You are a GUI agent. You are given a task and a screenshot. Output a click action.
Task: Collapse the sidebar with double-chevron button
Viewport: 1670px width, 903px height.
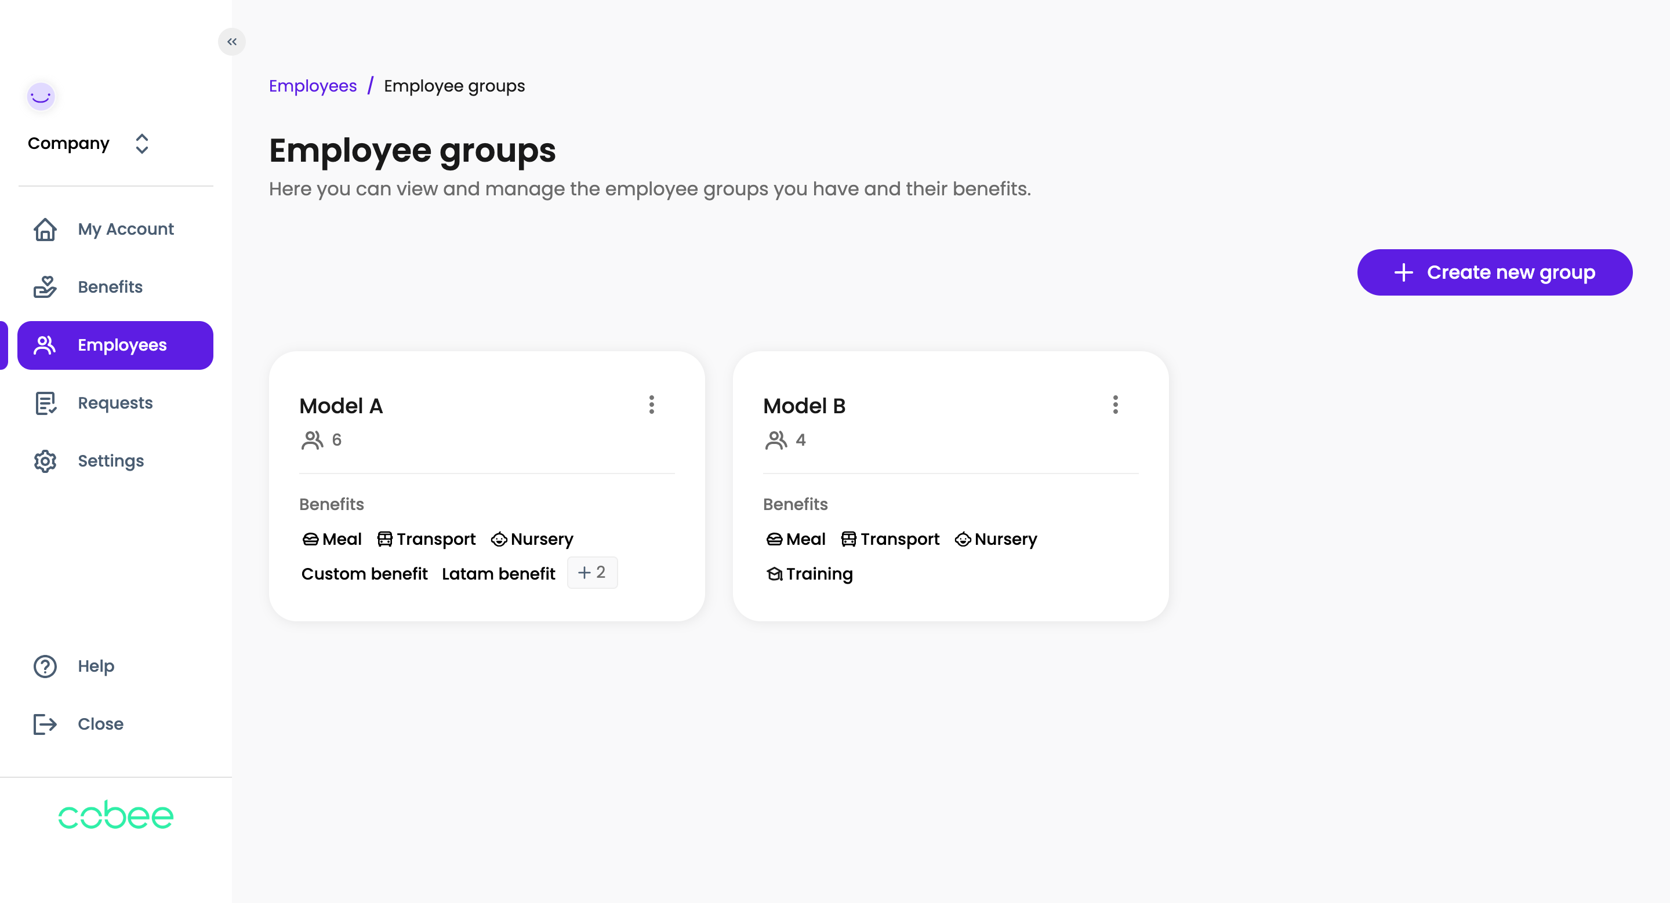coord(231,42)
